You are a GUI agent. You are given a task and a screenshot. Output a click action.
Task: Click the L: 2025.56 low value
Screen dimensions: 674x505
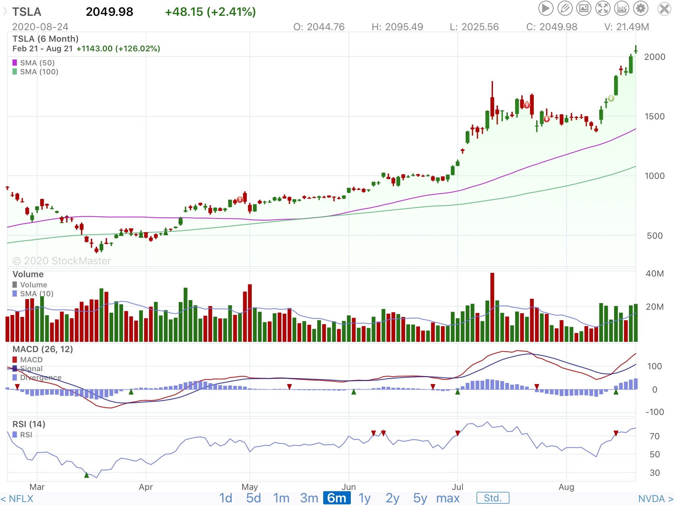coord(474,27)
